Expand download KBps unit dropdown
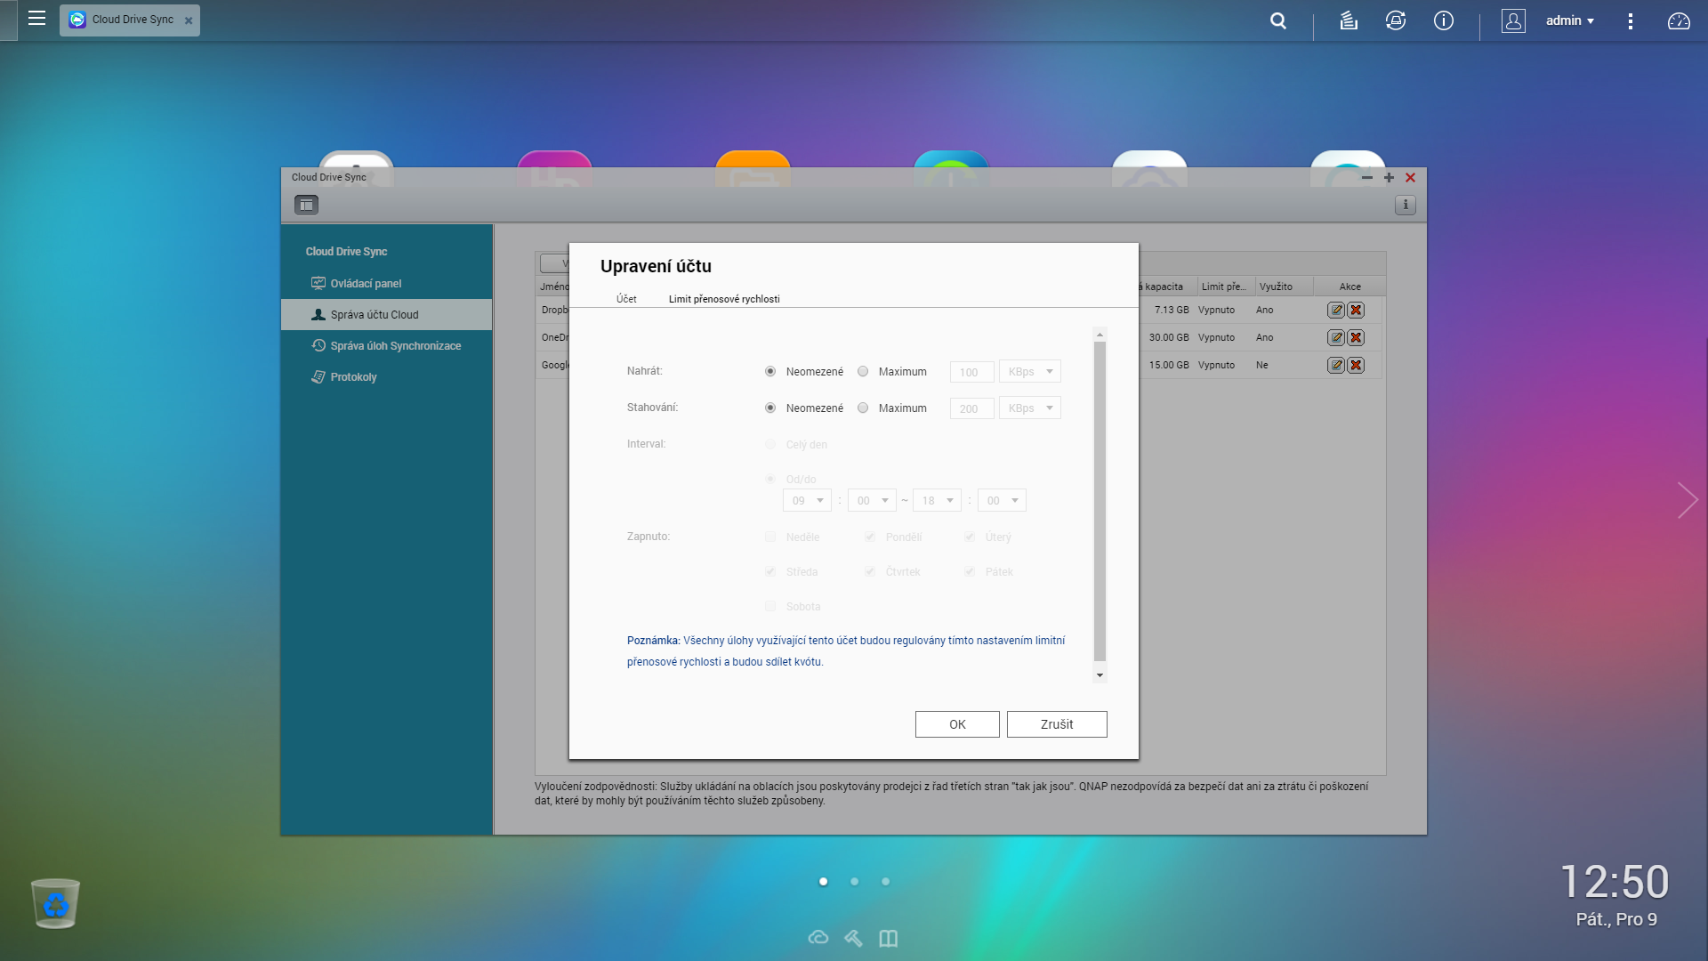Image resolution: width=1708 pixels, height=961 pixels. 1030,408
